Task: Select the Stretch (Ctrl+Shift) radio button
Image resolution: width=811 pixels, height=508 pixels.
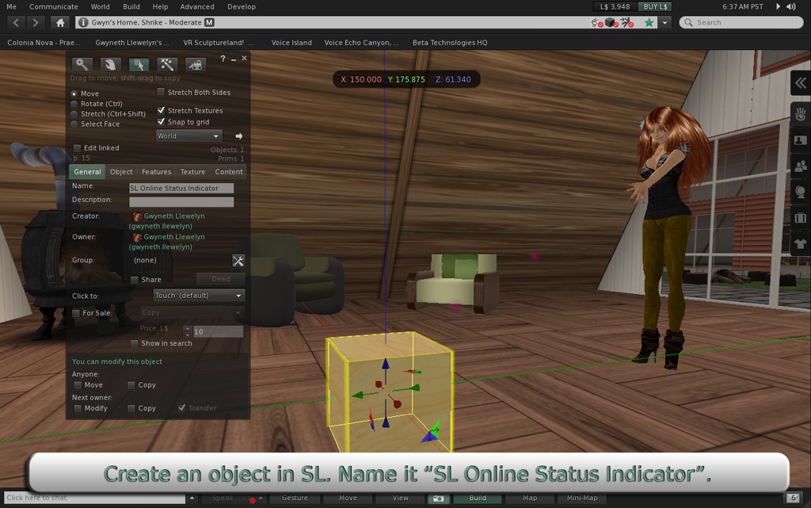Action: pyautogui.click(x=74, y=114)
